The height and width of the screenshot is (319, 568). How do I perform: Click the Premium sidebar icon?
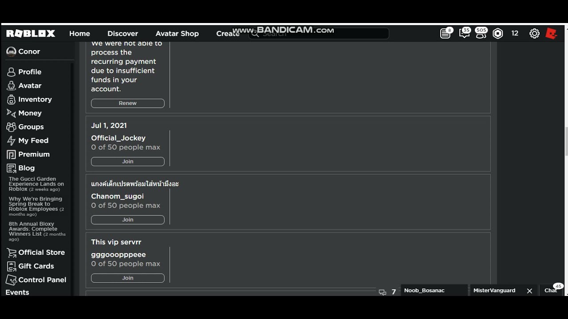pyautogui.click(x=11, y=154)
